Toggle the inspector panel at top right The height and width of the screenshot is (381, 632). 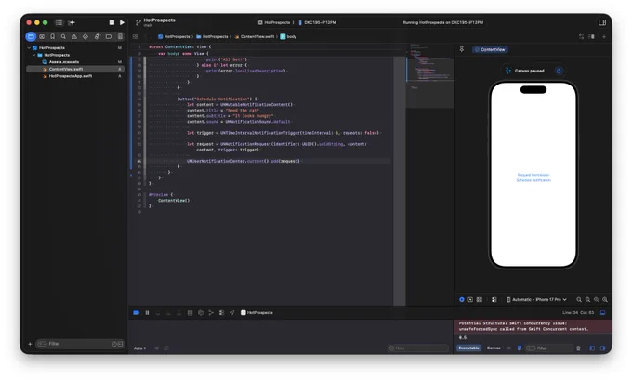point(602,22)
